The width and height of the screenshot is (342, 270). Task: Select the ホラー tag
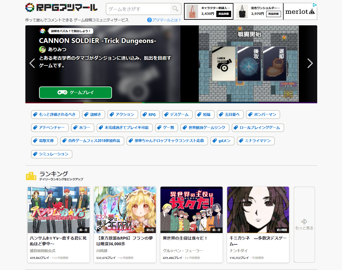pyautogui.click(x=83, y=127)
